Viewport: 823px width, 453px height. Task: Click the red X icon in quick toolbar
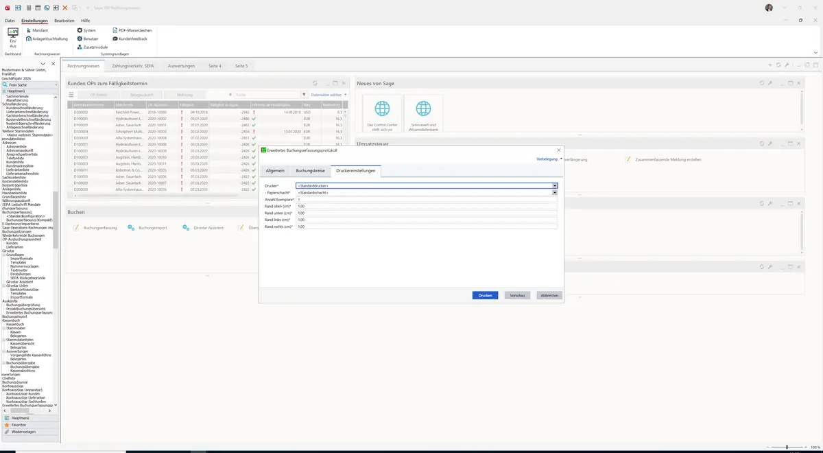pyautogui.click(x=64, y=8)
